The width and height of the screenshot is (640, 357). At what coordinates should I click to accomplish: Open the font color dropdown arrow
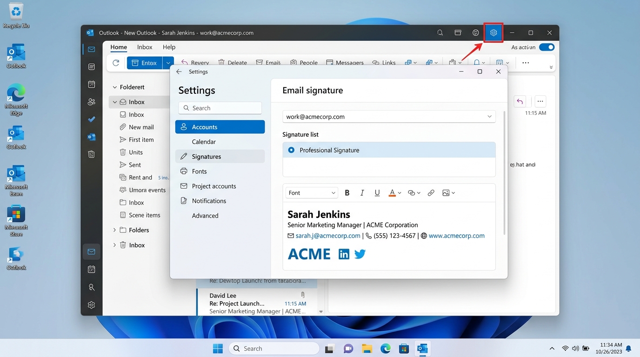pos(400,193)
